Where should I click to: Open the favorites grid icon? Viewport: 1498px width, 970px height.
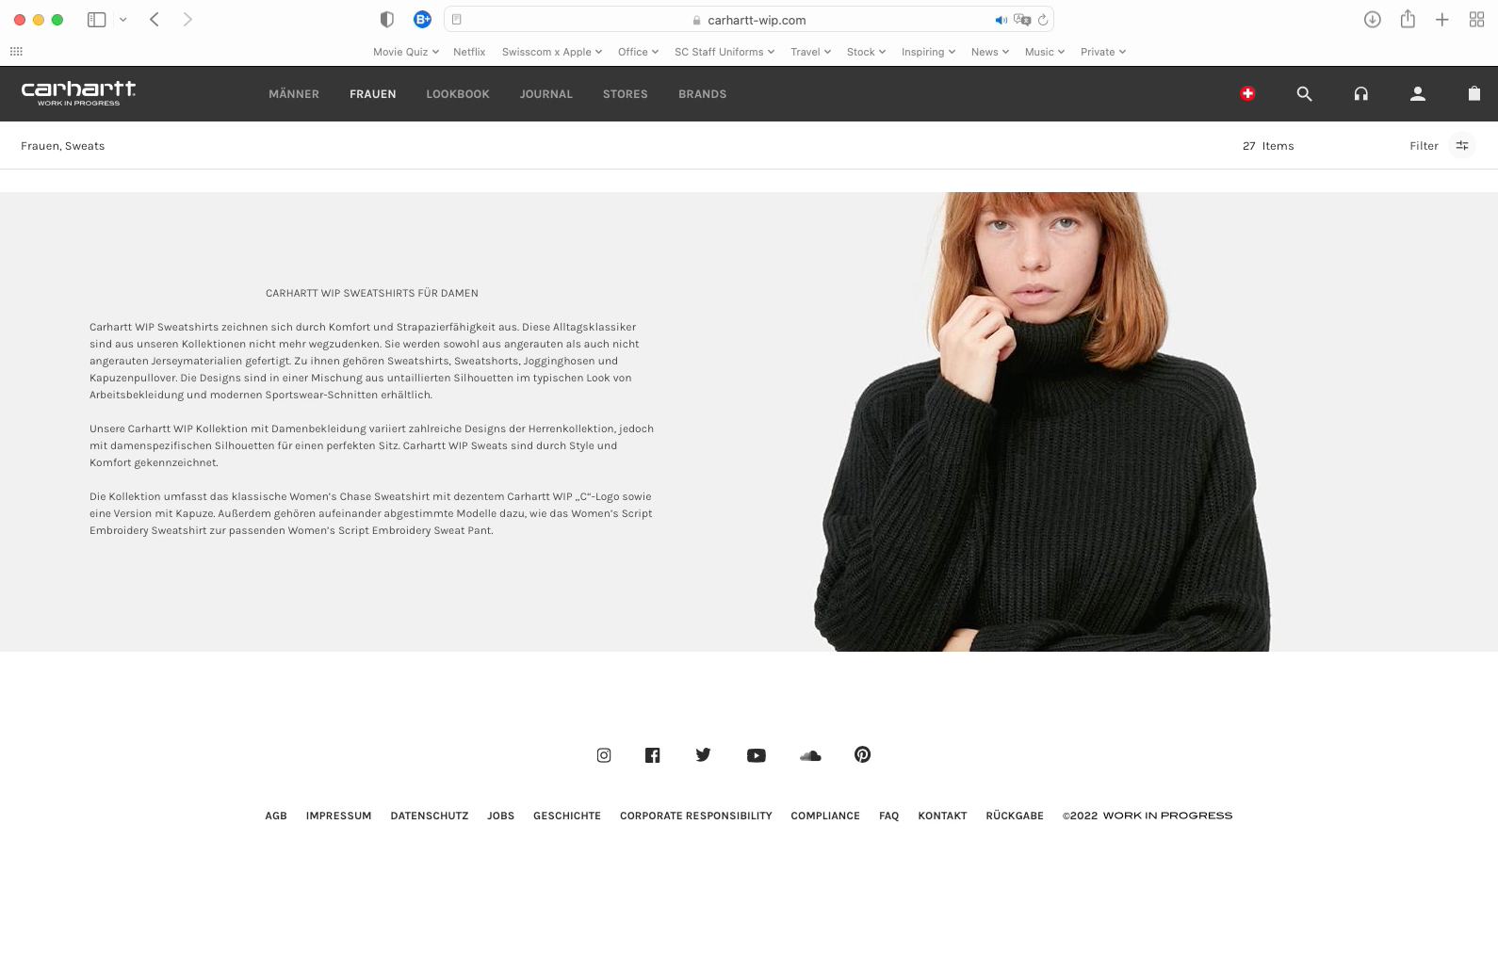[x=16, y=52]
